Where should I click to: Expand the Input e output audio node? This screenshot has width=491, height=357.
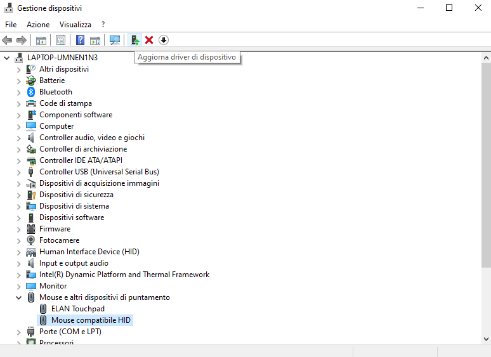click(x=18, y=263)
